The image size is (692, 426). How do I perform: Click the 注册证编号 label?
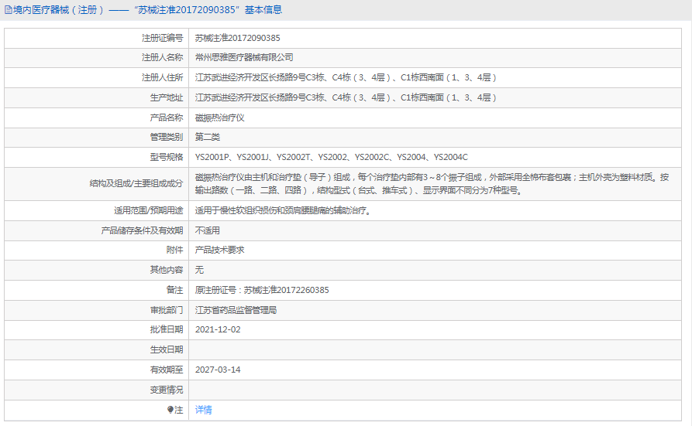tap(162, 38)
